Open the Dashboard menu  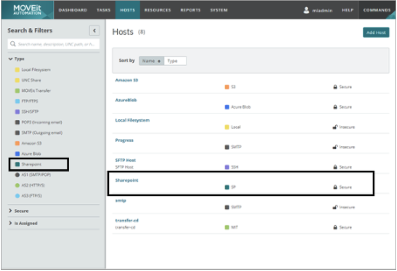coord(73,10)
